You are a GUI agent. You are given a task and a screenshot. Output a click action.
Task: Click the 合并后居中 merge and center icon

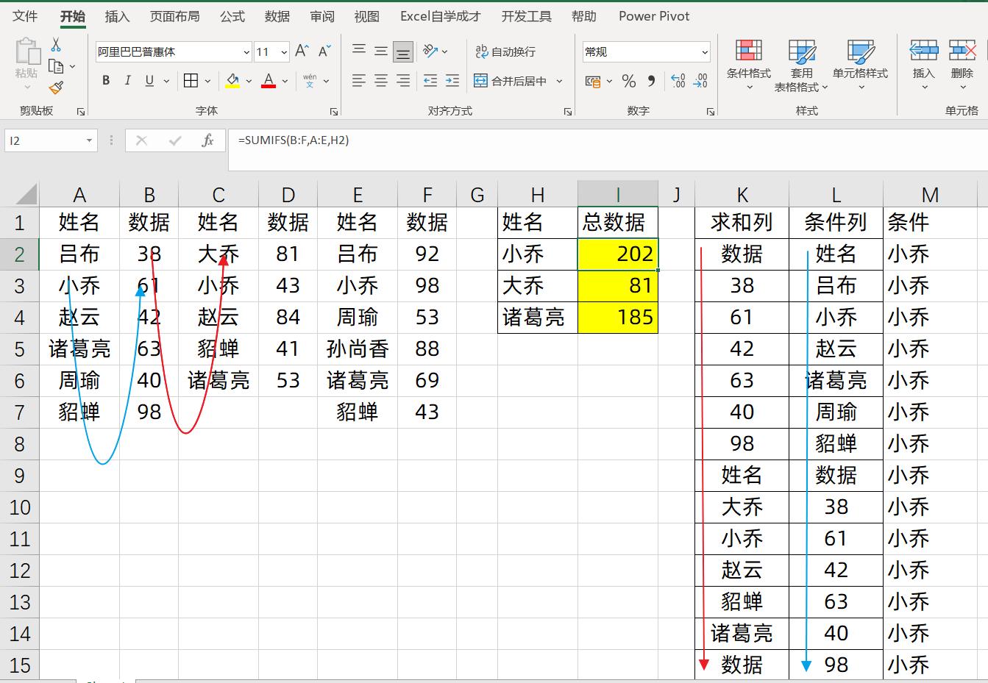coord(480,81)
